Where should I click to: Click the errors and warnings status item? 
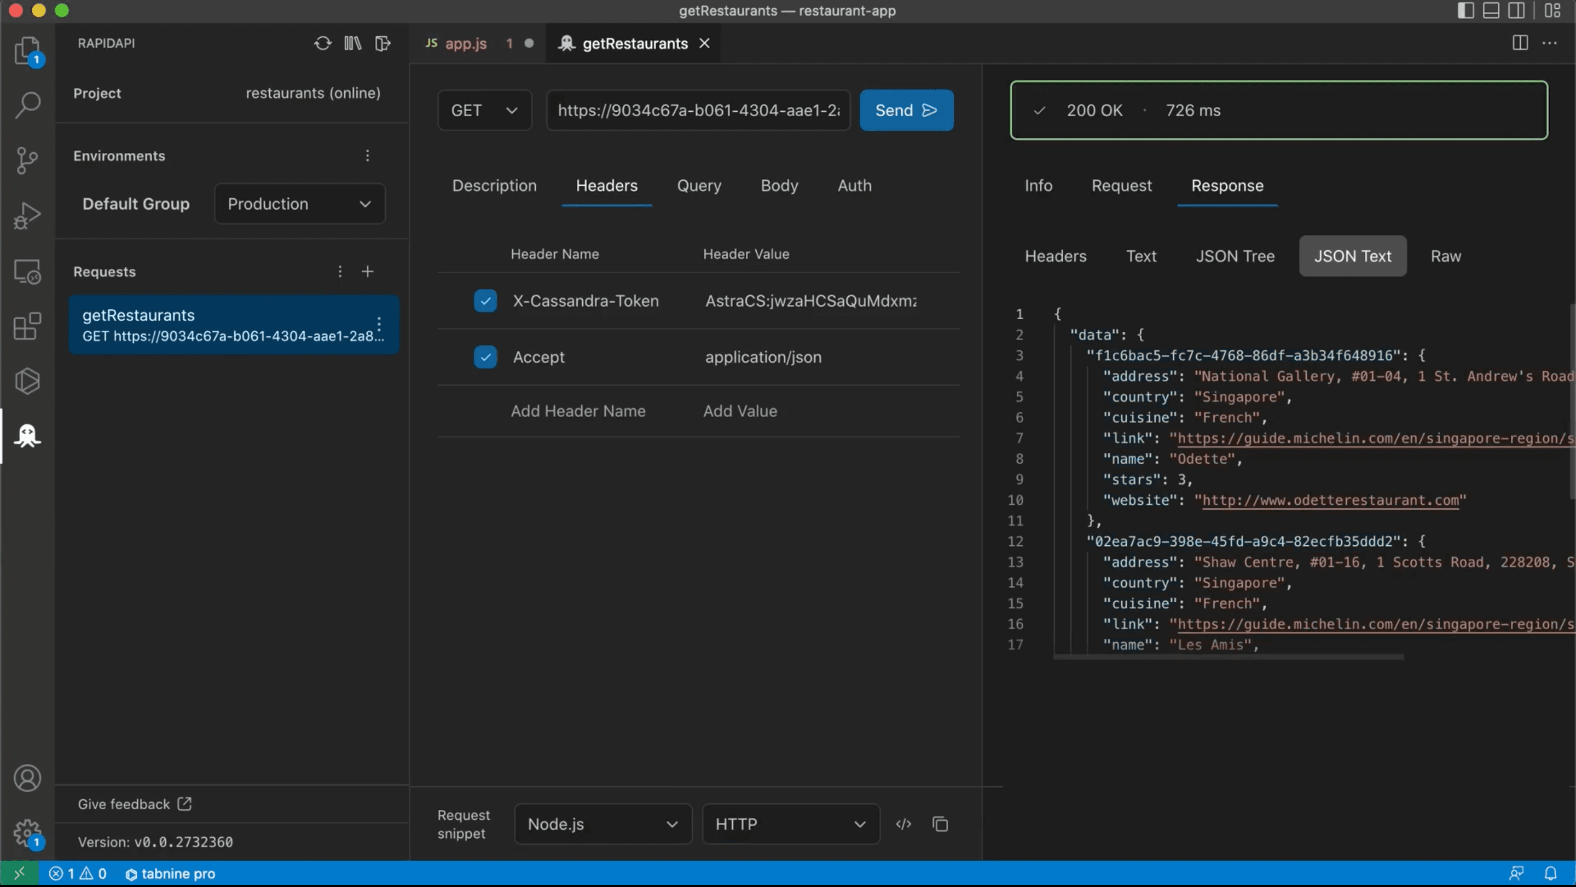pyautogui.click(x=78, y=873)
